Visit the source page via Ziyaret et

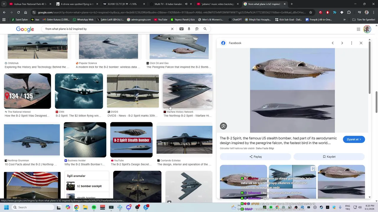click(x=354, y=139)
